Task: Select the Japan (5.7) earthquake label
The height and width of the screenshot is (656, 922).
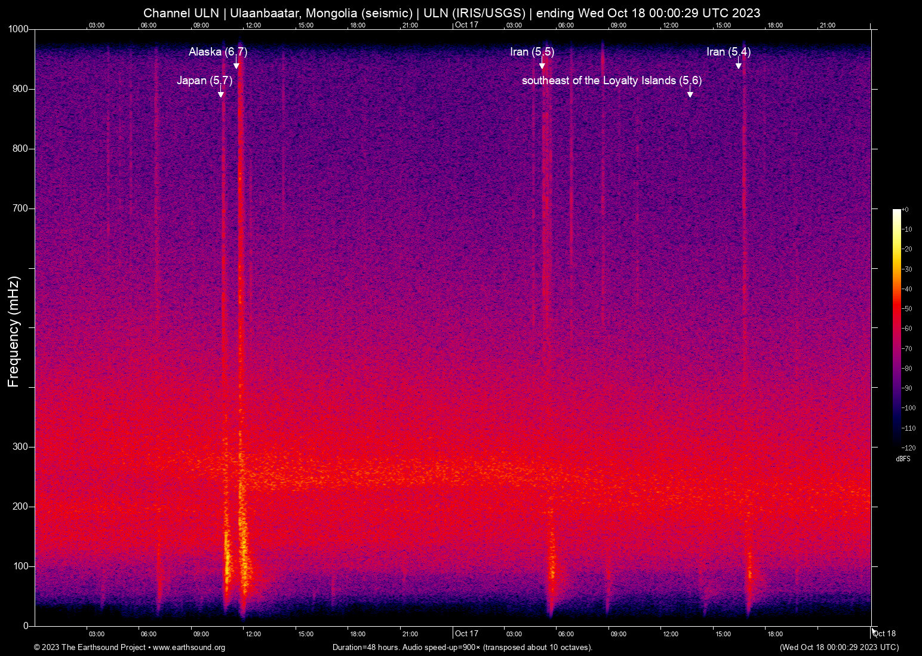Action: tap(205, 81)
